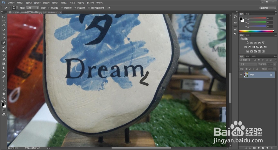Screen dimensions: 278x150
Task: Toggle lock transparent pixels
Action: click(246, 69)
